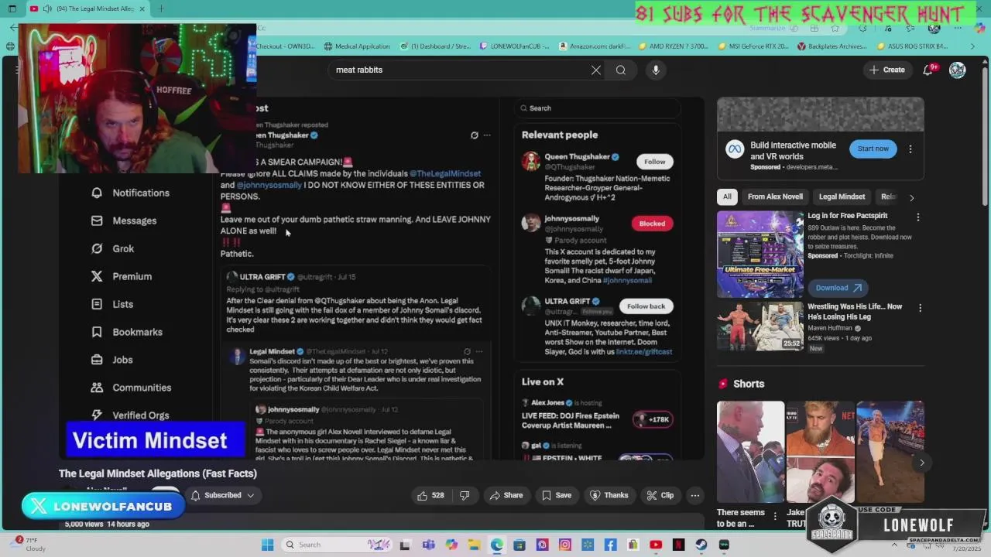Open linktr.ee/griftcast link
This screenshot has height=557, width=991.
(x=644, y=351)
